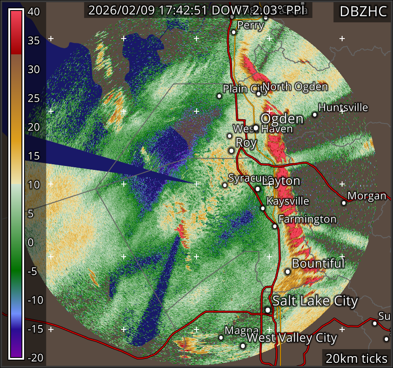Click the North Ogden text label
Viewport: 393px width, 368px height.
295,86
